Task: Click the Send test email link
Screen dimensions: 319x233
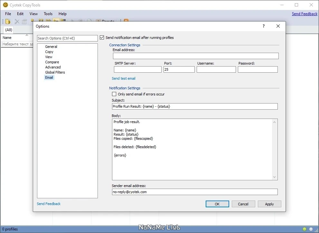Action: pyautogui.click(x=124, y=78)
